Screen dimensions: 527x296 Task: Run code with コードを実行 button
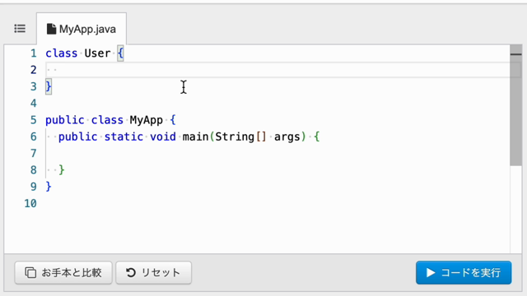[x=464, y=272]
